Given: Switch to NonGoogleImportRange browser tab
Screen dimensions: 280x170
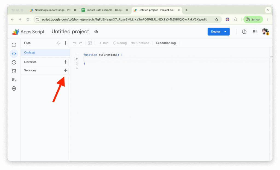Looking at the screenshot, I should pos(52,10).
